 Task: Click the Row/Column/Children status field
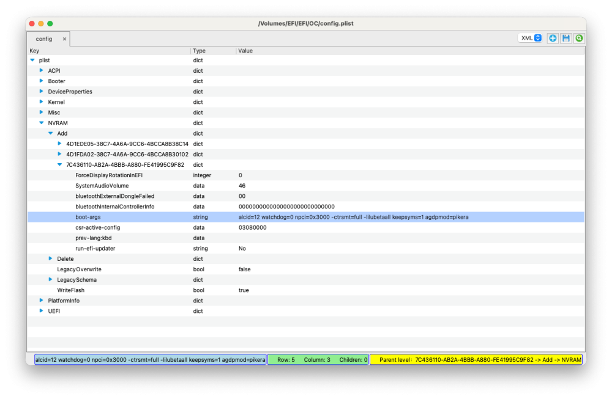pyautogui.click(x=318, y=360)
